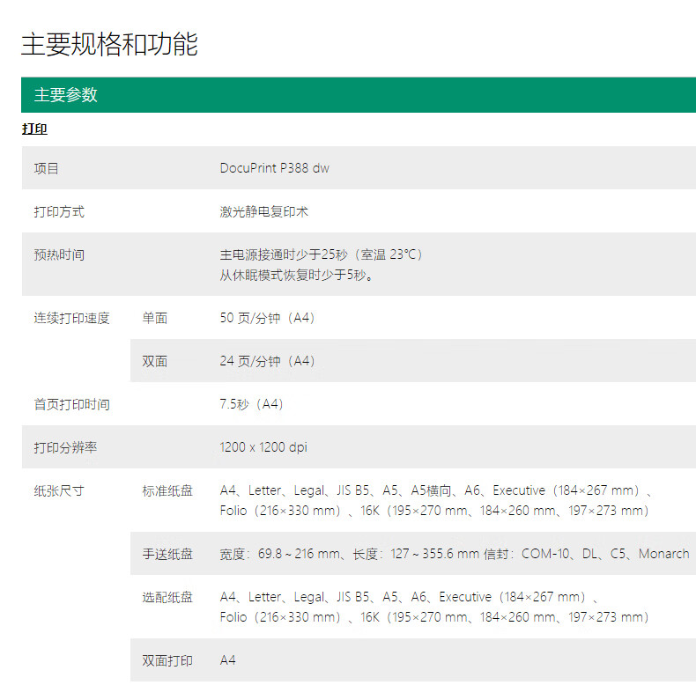This screenshot has width=696, height=685.
Task: Click the 连续打印速度 label
Action: pos(71,318)
